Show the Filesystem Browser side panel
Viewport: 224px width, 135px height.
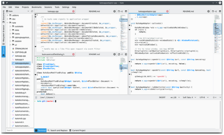pos(3,35)
